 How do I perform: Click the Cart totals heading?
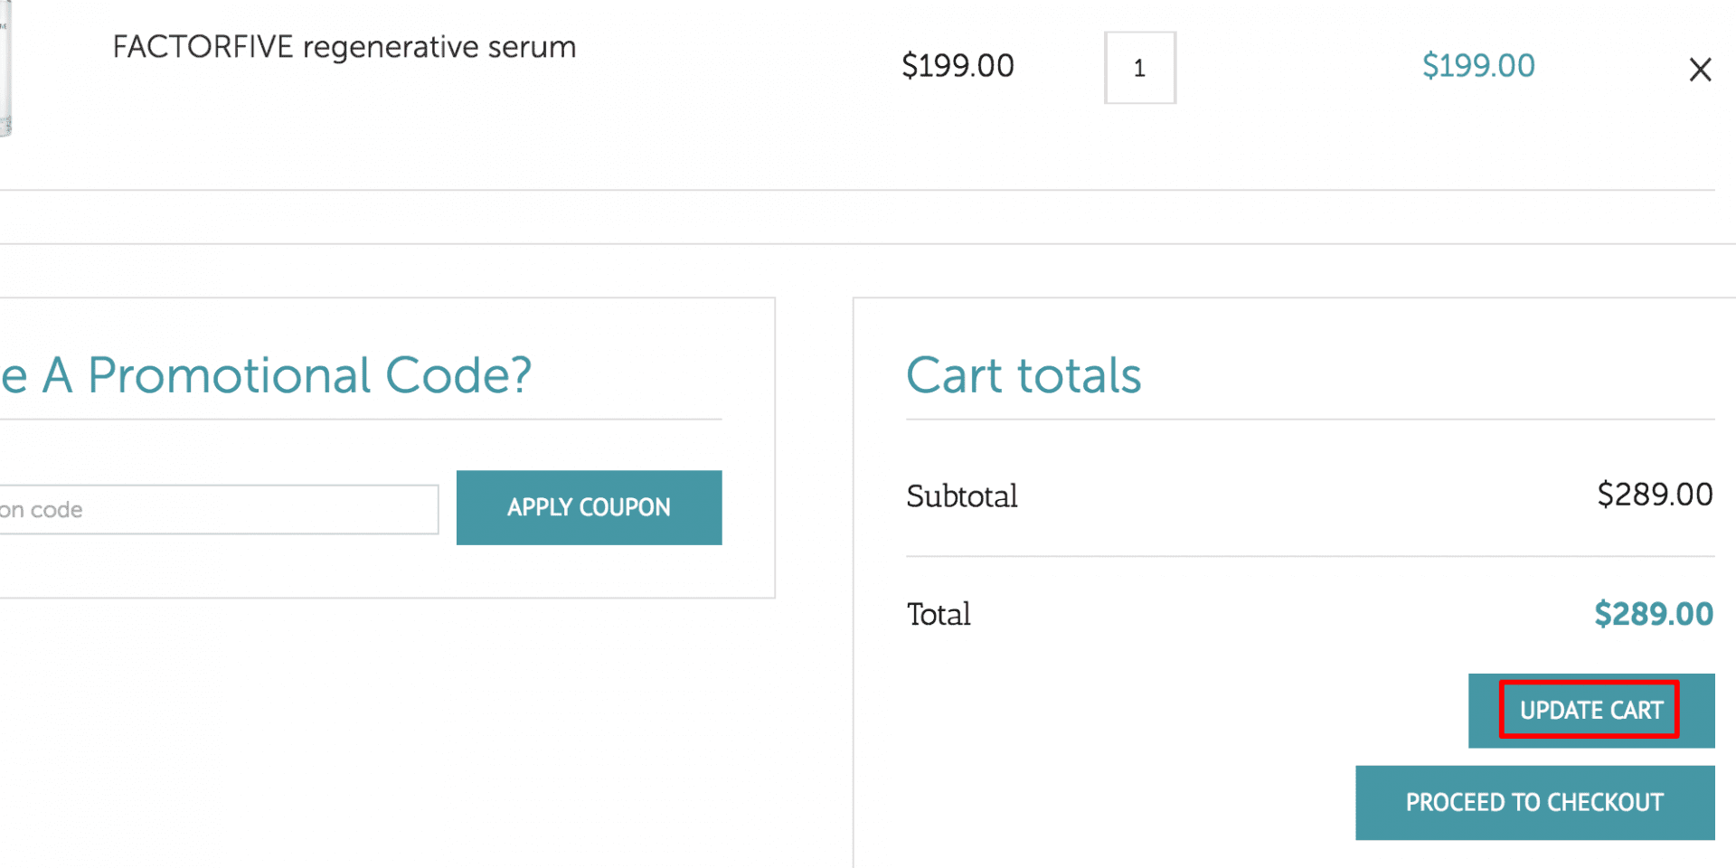click(x=1024, y=375)
